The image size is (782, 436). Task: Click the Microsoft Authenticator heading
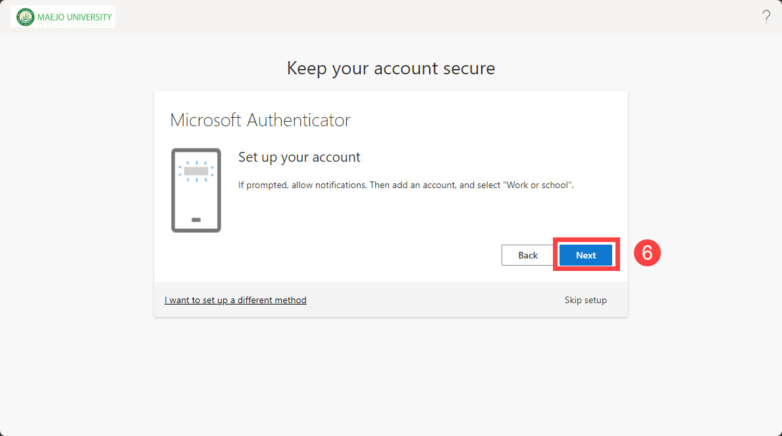tap(260, 120)
